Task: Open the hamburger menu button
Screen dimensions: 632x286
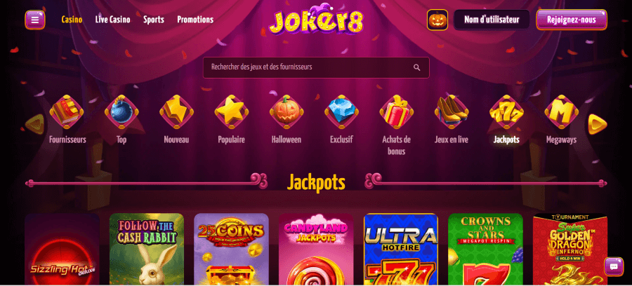Action: point(35,20)
